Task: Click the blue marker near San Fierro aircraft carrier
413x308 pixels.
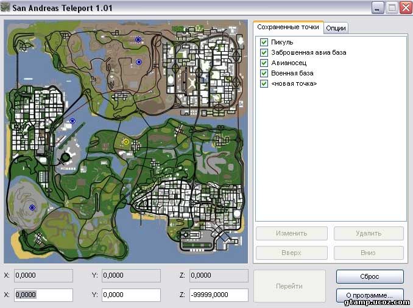Action: click(72, 121)
